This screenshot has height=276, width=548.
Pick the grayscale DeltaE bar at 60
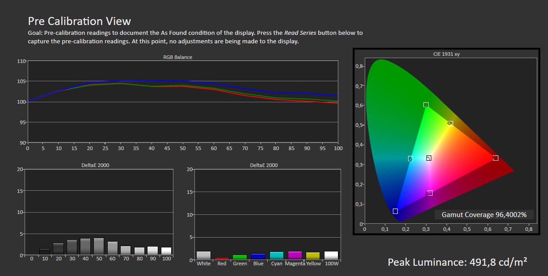113,248
